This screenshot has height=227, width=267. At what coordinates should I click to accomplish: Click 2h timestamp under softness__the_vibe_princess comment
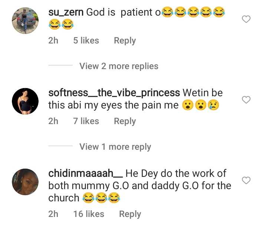53,121
